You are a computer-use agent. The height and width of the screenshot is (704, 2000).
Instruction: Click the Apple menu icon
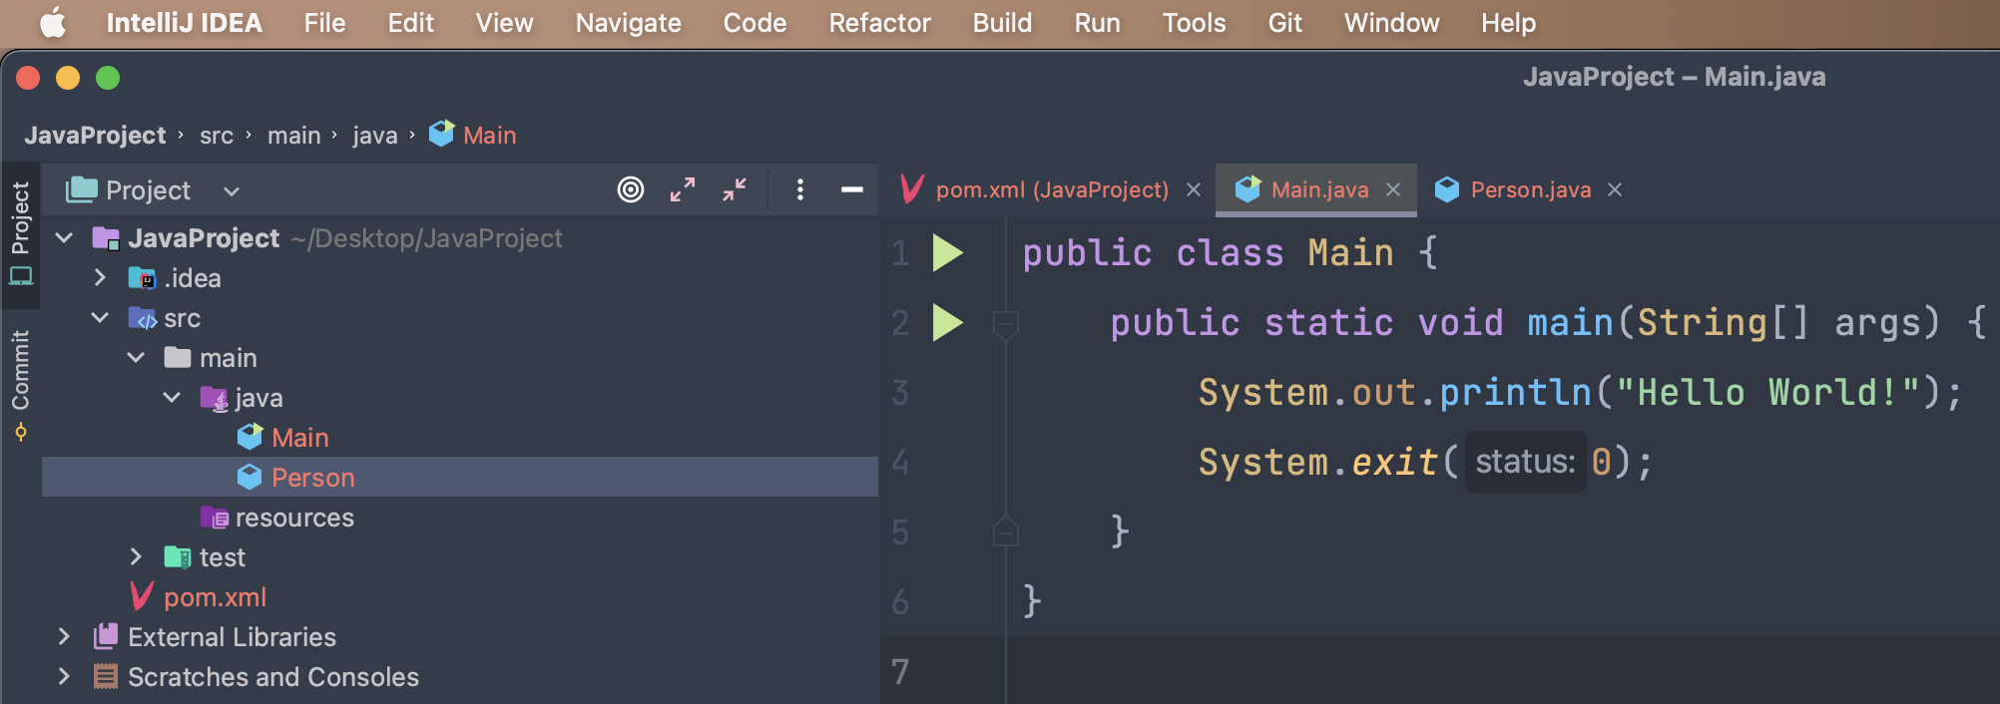[53, 22]
